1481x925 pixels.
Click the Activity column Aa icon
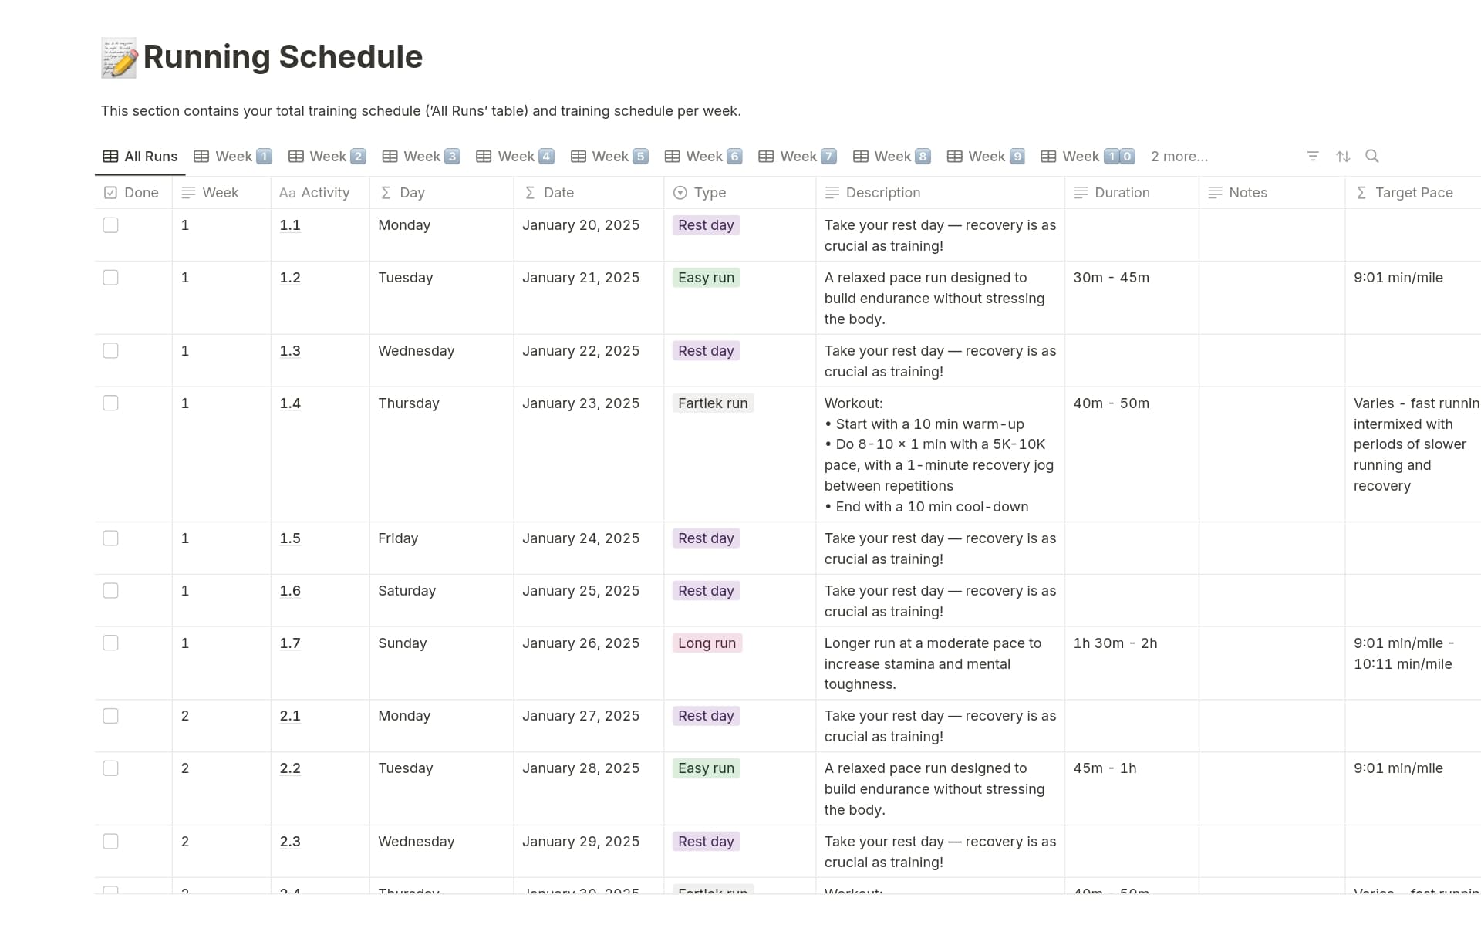click(x=287, y=193)
